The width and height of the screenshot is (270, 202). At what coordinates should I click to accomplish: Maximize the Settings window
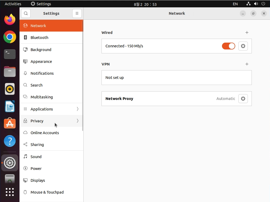pyautogui.click(x=253, y=13)
